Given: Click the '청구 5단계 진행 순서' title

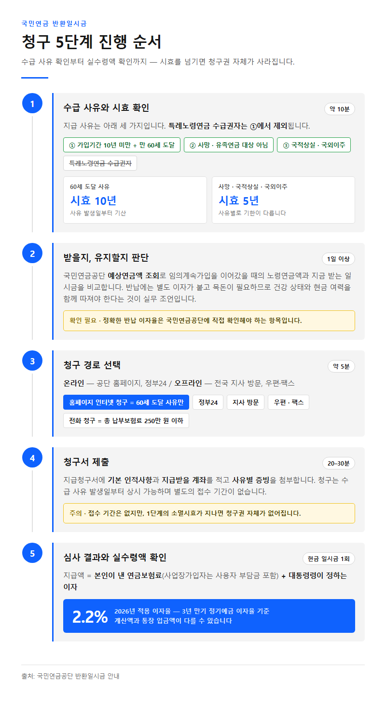Looking at the screenshot, I should tap(92, 42).
